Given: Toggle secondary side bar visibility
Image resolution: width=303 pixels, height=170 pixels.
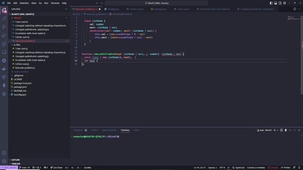Looking at the screenshot, I should [280, 3].
